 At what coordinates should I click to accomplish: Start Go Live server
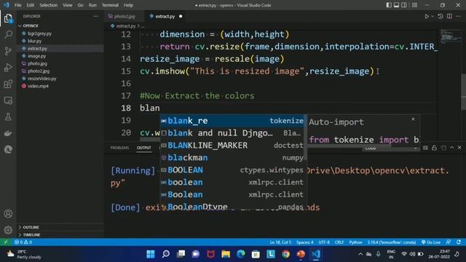pos(430,242)
